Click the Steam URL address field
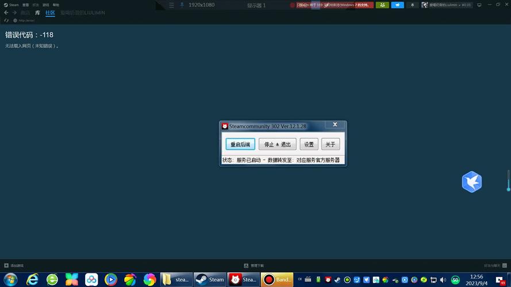Image resolution: width=511 pixels, height=287 pixels. point(26,21)
